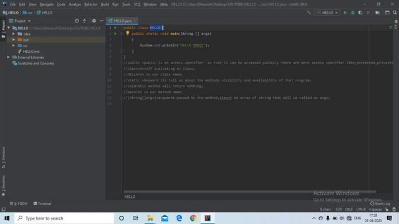The width and height of the screenshot is (399, 224).
Task: Click the IntelliJ IDEA taskbar icon
Action: click(x=208, y=218)
